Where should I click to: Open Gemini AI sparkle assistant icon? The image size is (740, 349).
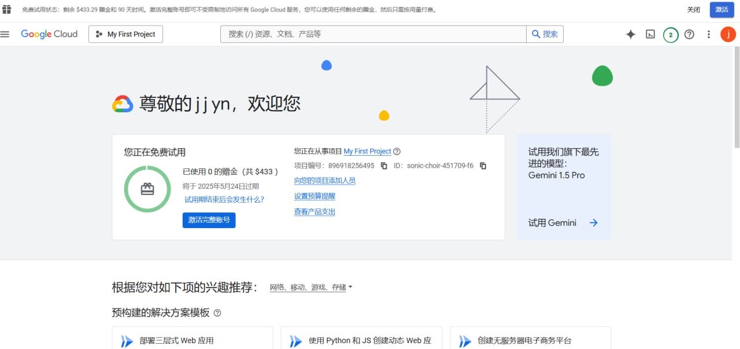coord(631,34)
